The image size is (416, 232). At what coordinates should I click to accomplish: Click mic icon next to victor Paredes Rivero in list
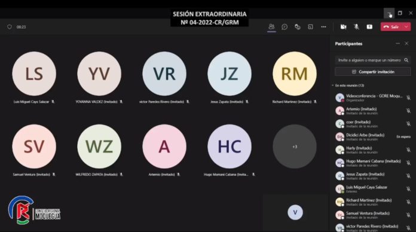tap(408, 228)
